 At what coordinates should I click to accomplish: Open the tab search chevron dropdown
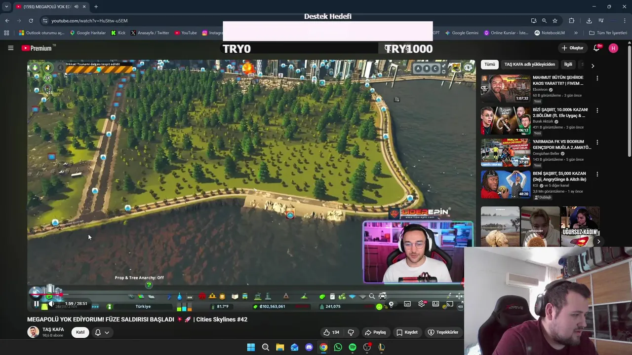point(6,6)
